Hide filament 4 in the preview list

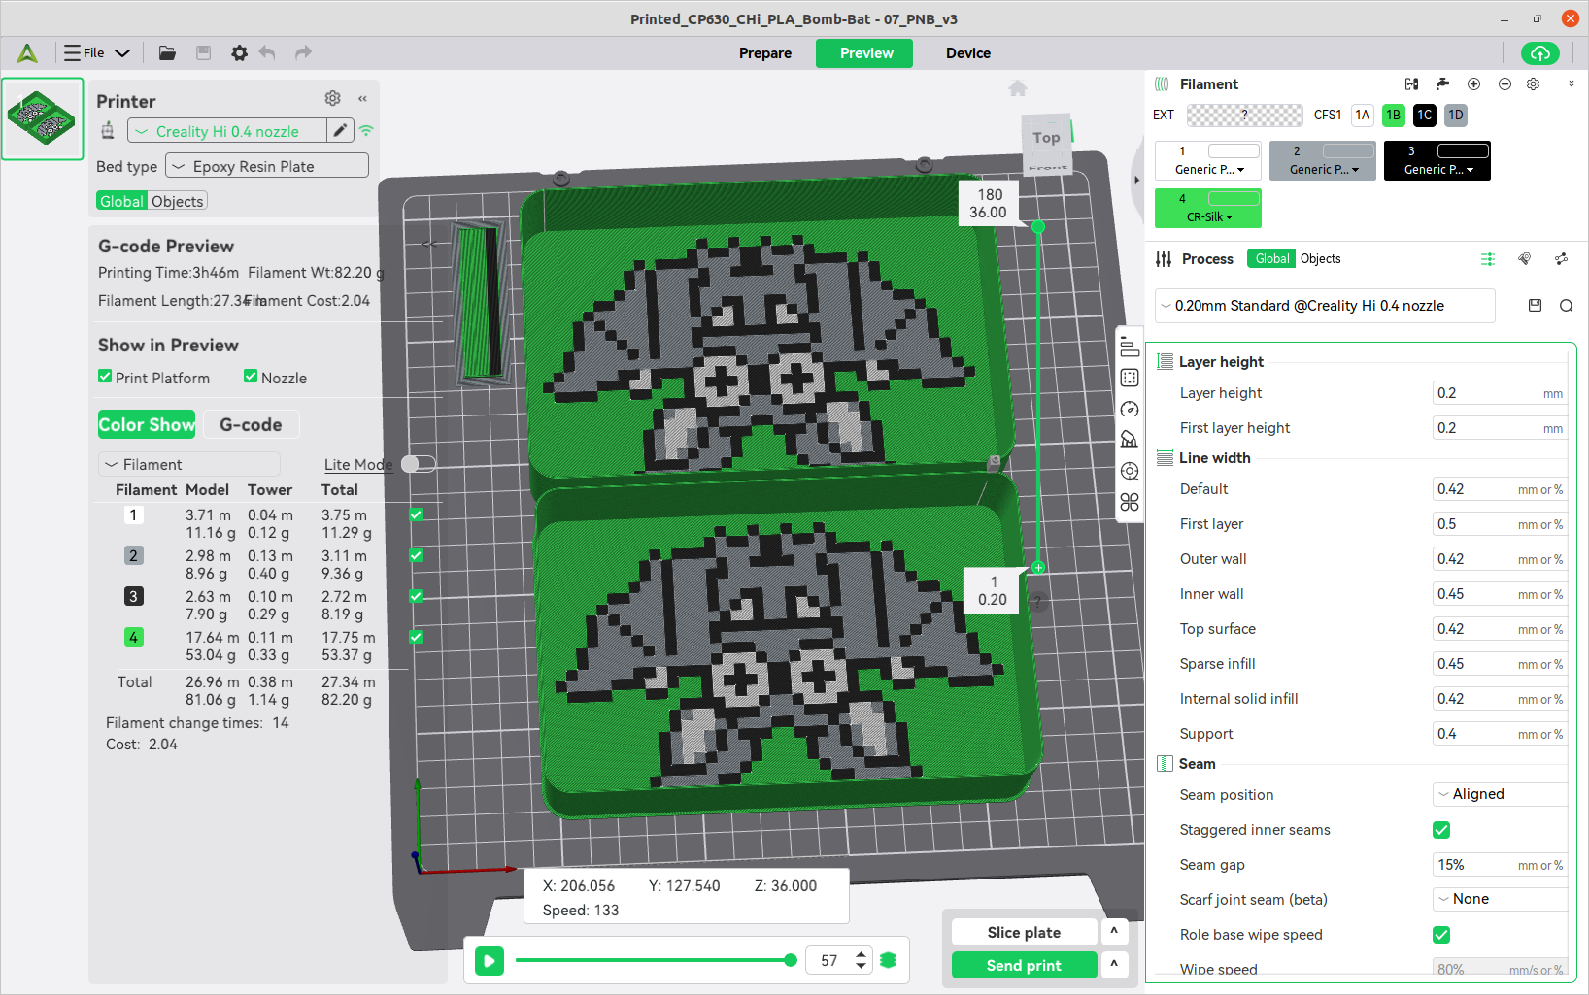coord(416,638)
